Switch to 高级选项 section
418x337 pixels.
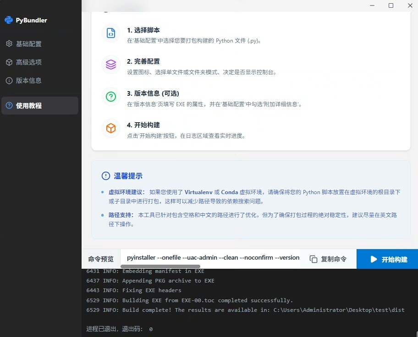point(40,62)
